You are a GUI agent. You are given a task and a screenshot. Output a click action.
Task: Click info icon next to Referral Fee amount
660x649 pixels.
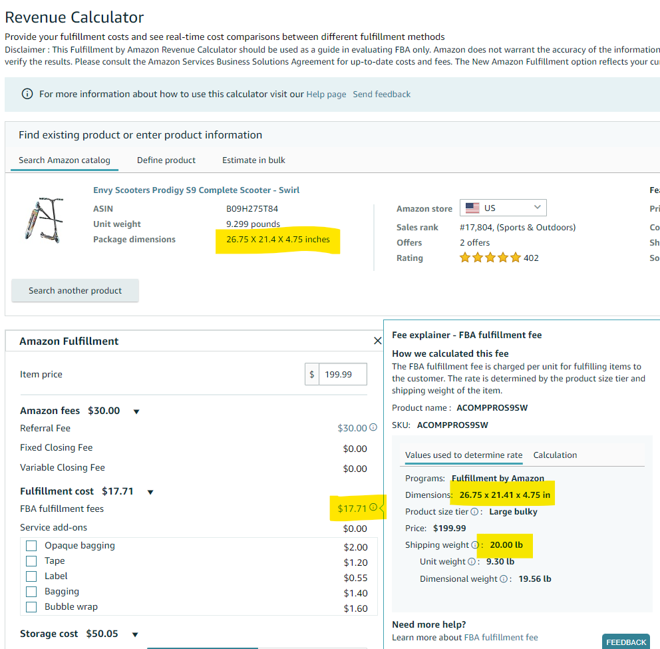point(373,427)
